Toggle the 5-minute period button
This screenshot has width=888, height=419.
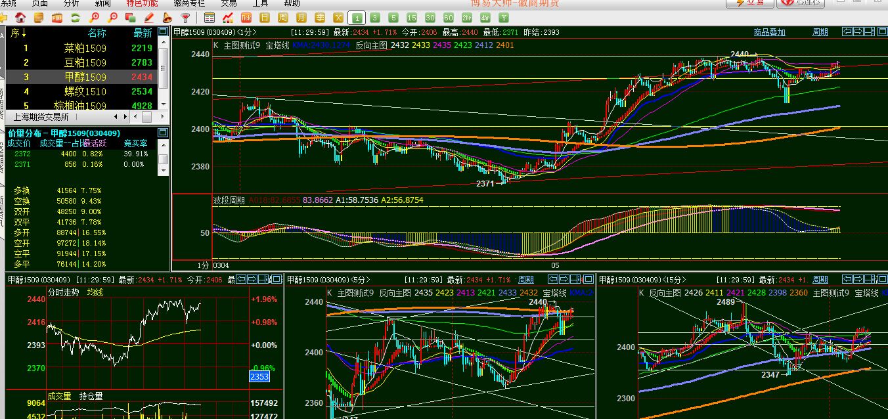[x=393, y=18]
